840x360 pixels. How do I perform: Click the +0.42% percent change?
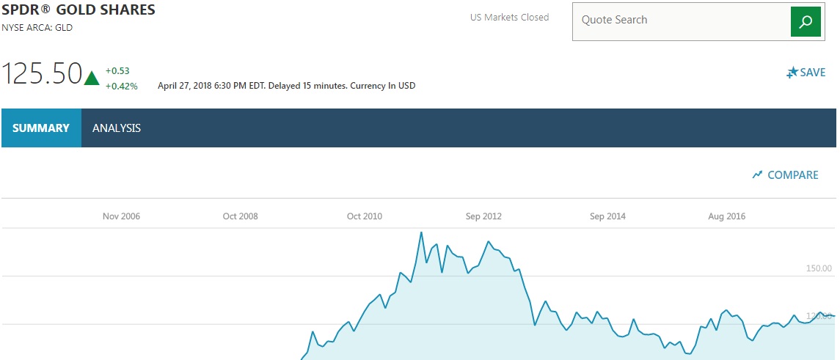pos(121,86)
